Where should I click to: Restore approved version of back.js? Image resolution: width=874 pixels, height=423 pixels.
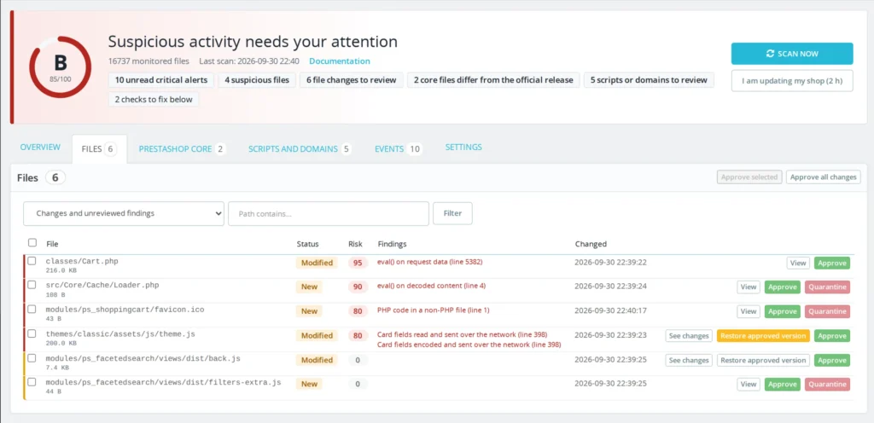763,360
